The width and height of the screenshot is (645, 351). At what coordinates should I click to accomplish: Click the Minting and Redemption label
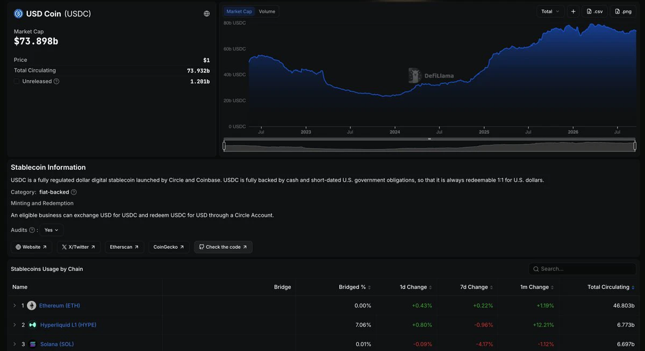(x=42, y=203)
